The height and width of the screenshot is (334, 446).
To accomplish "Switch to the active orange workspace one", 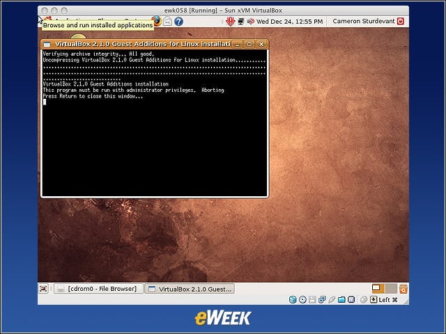I will pos(378,288).
